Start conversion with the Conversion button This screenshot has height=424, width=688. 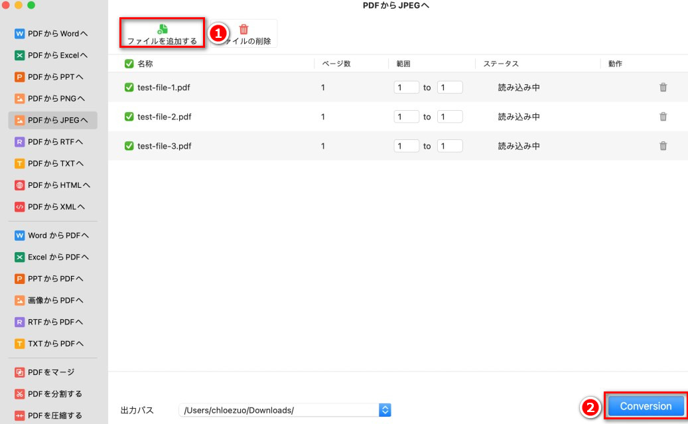point(645,405)
